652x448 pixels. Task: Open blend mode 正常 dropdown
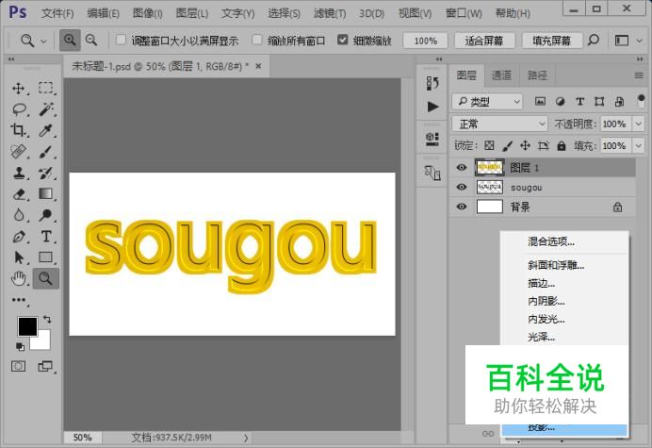499,124
